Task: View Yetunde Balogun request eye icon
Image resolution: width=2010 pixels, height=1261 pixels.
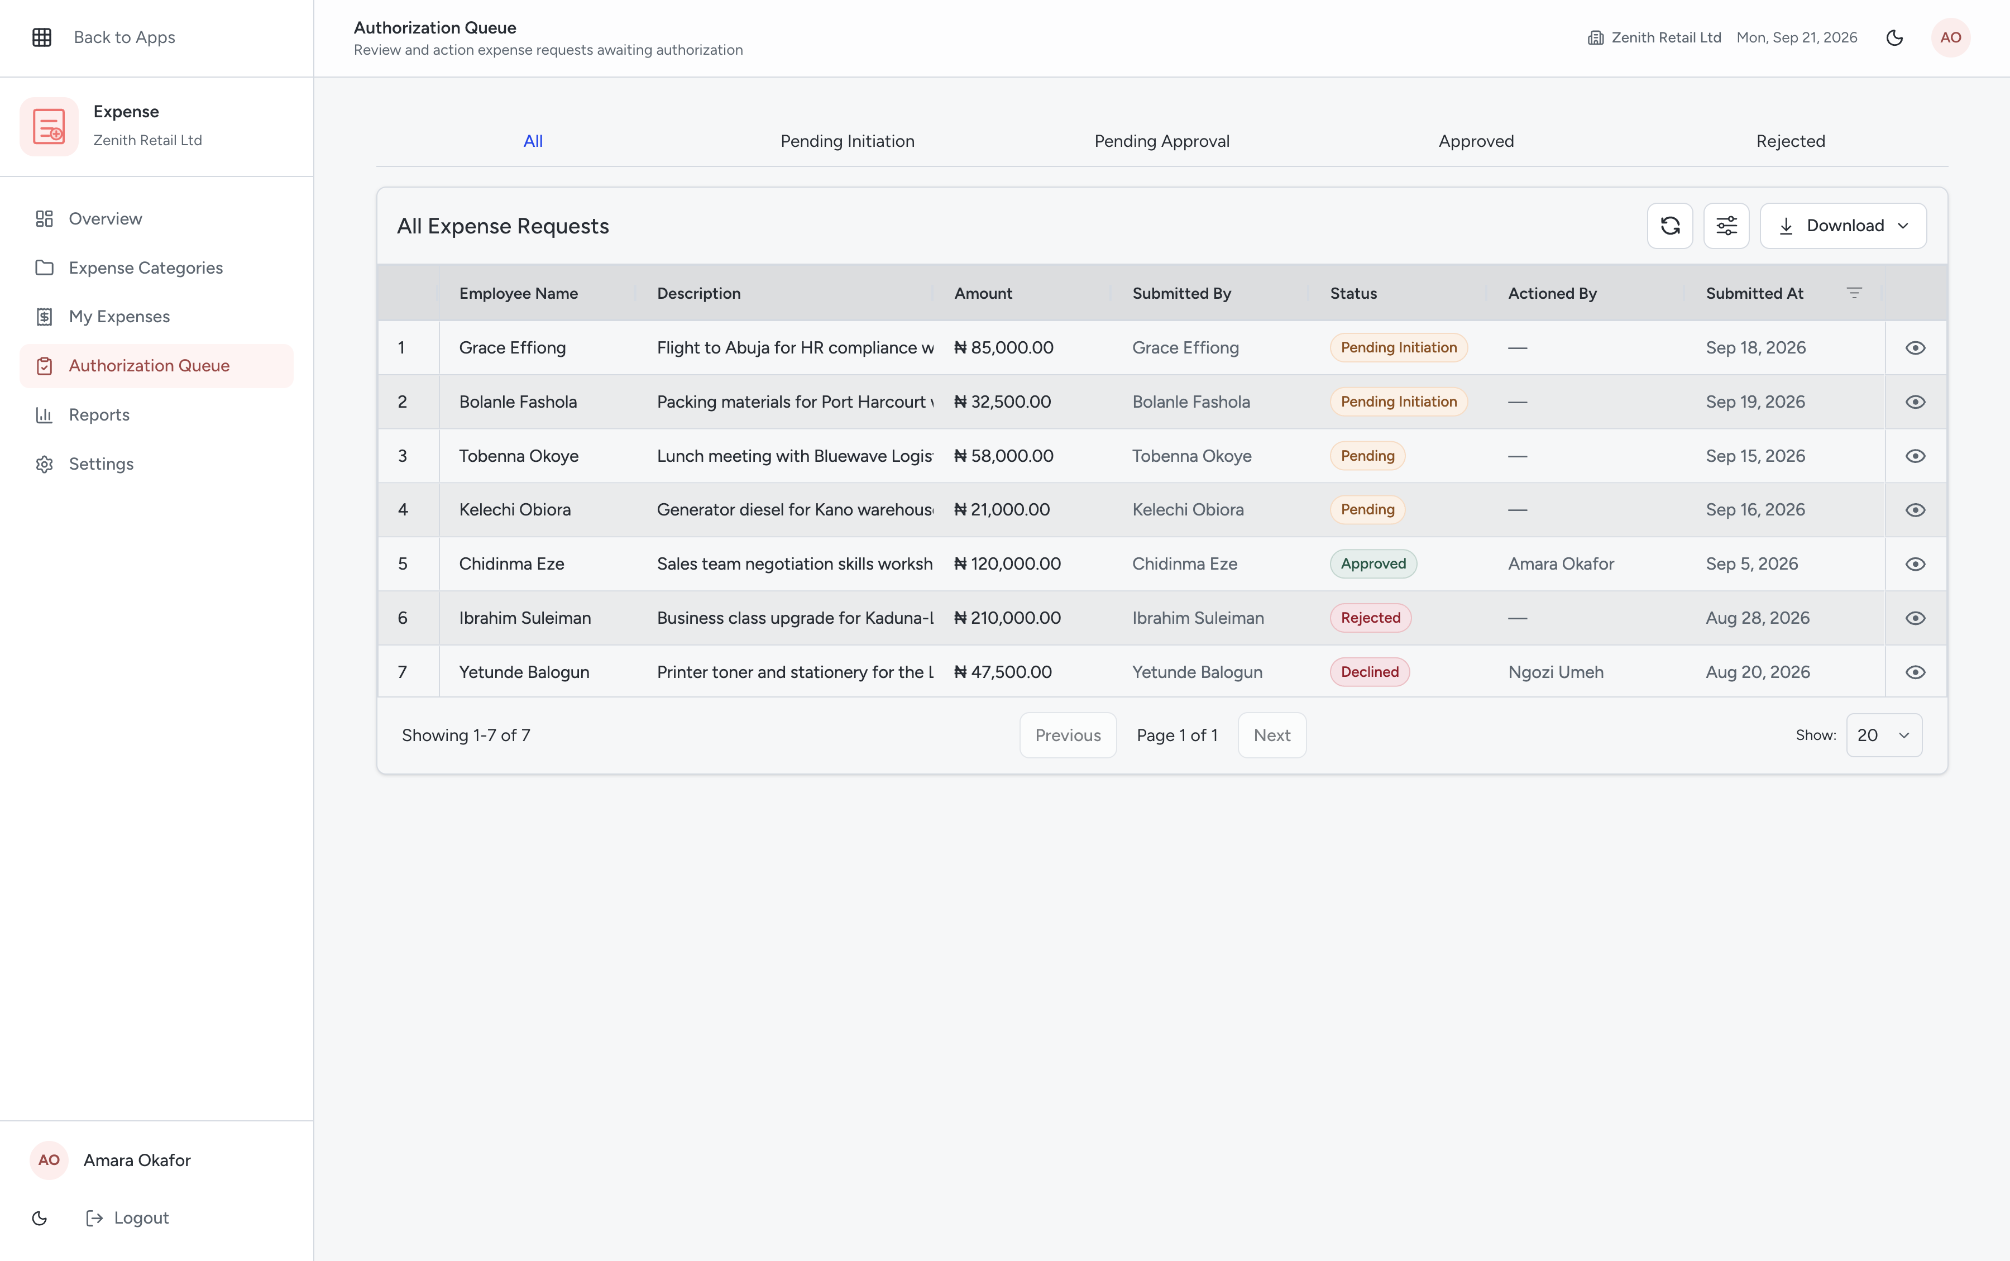Action: (1916, 672)
